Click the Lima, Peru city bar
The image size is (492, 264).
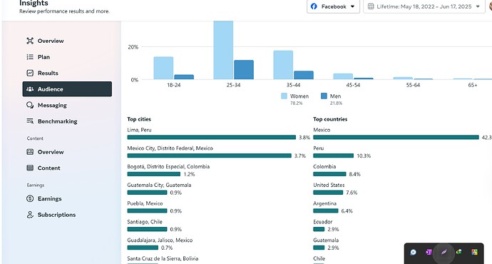(212, 137)
